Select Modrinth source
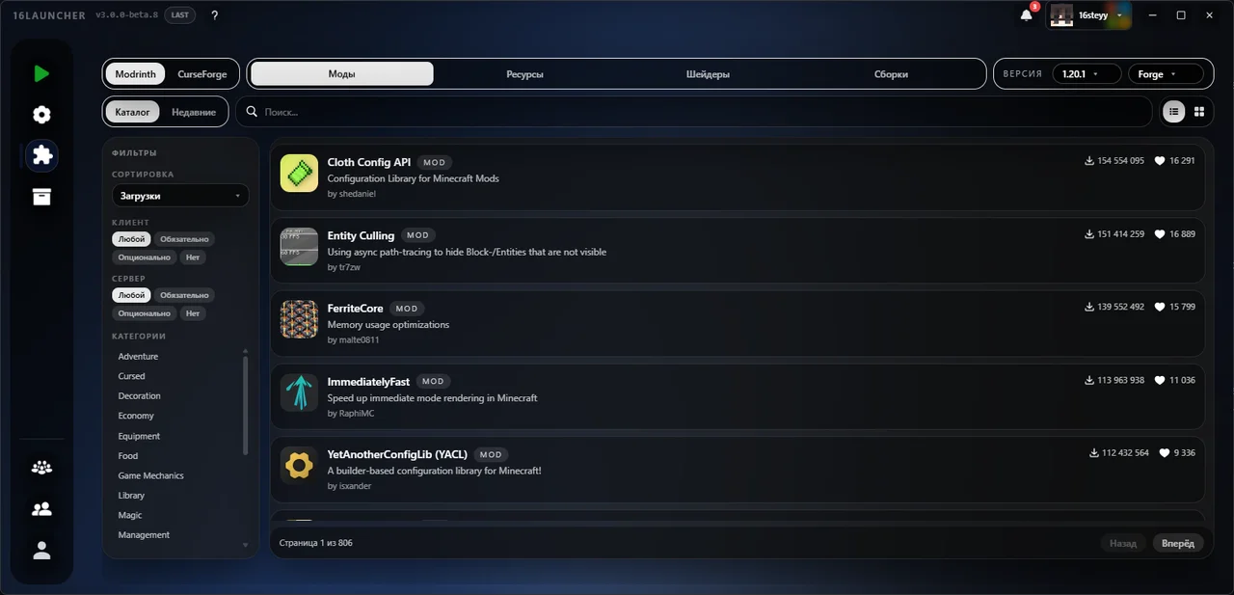1234x595 pixels. click(136, 74)
